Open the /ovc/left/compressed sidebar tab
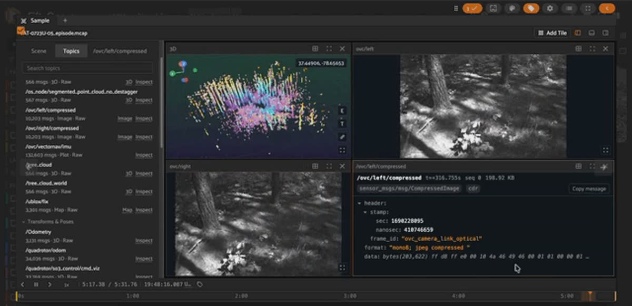The height and width of the screenshot is (306, 632). (x=120, y=51)
